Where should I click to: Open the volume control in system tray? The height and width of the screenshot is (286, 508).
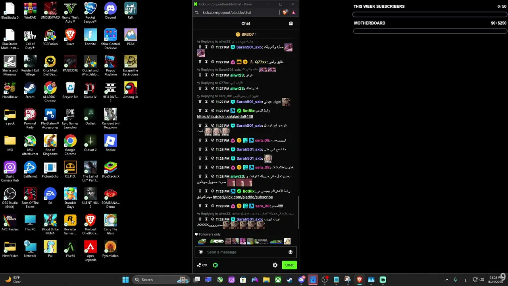pyautogui.click(x=482, y=280)
